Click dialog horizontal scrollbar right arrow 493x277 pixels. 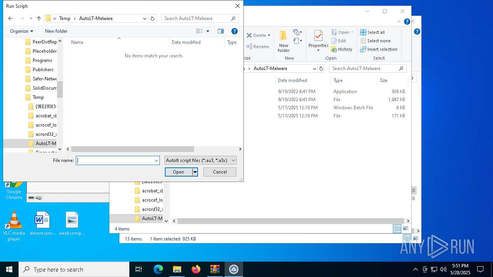tap(240, 149)
